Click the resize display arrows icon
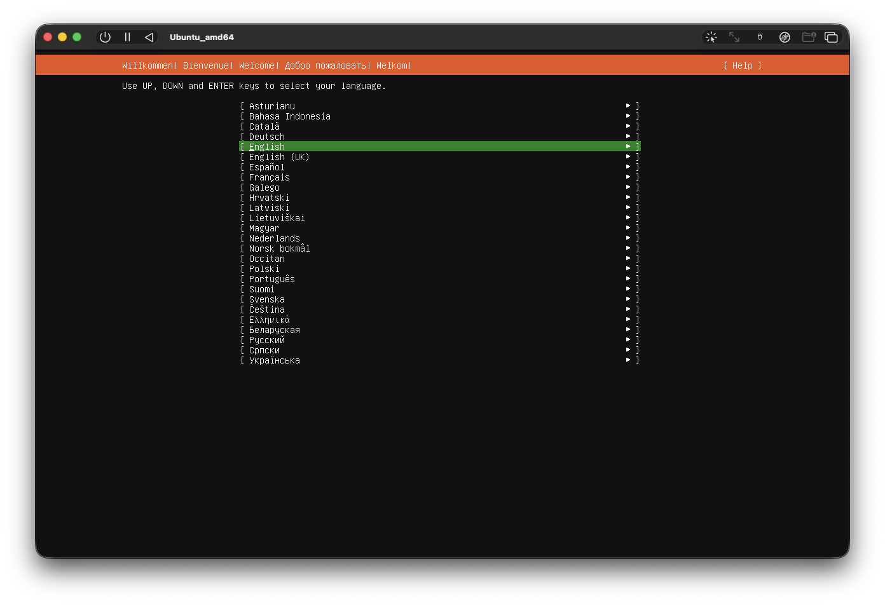The image size is (885, 605). point(734,37)
